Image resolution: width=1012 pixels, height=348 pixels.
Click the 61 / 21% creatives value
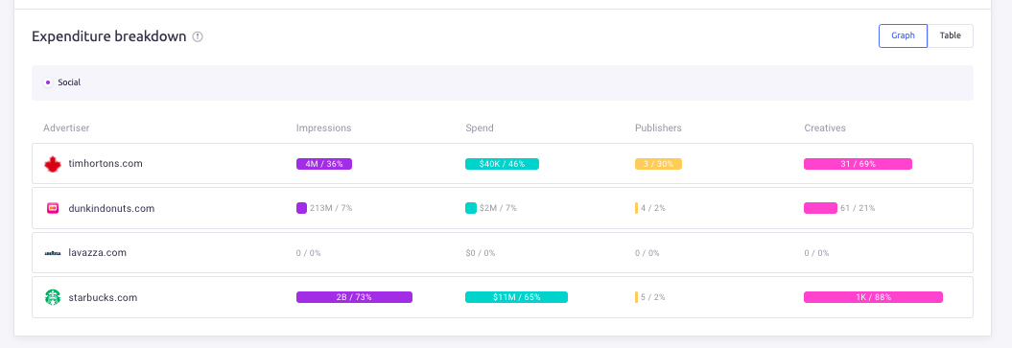tap(858, 208)
